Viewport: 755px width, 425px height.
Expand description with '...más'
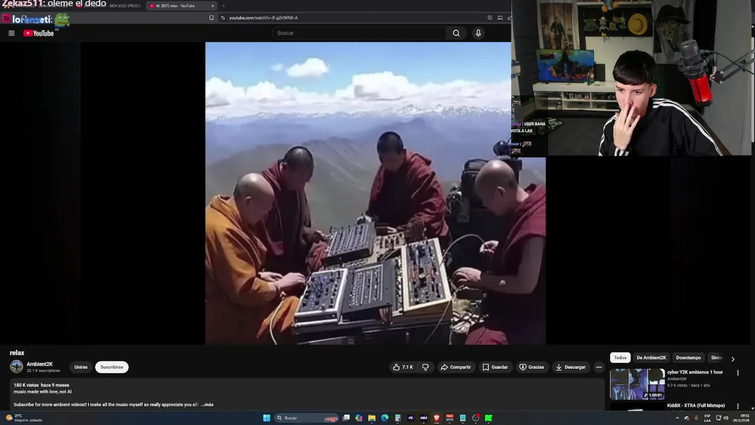click(x=207, y=404)
